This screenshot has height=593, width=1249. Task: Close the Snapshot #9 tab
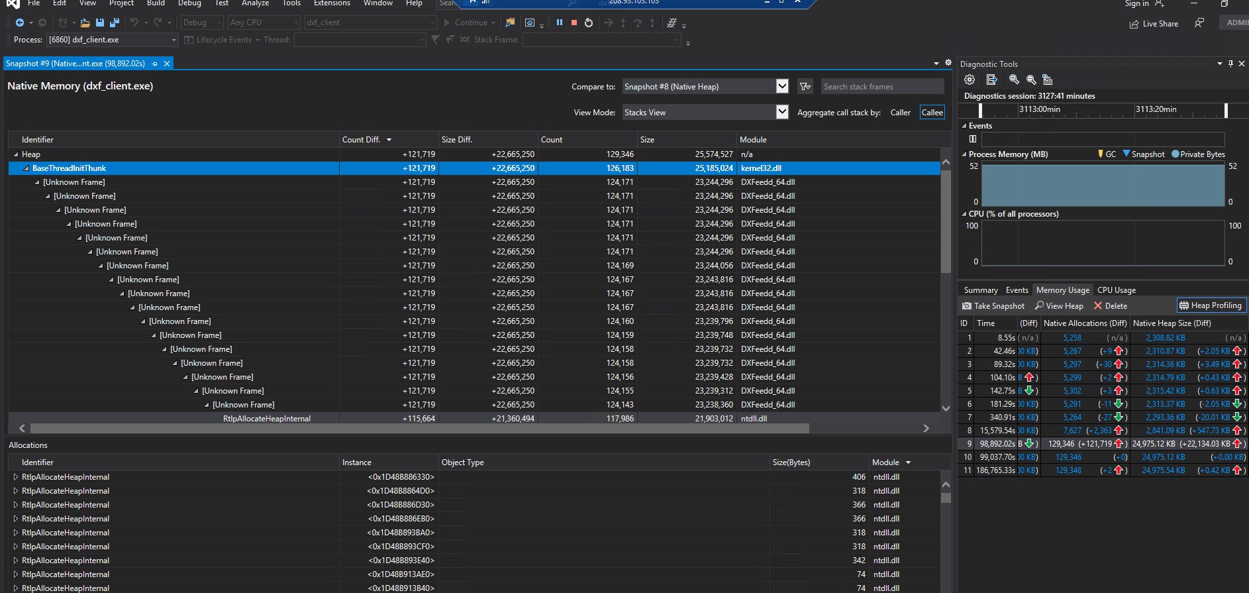point(167,64)
